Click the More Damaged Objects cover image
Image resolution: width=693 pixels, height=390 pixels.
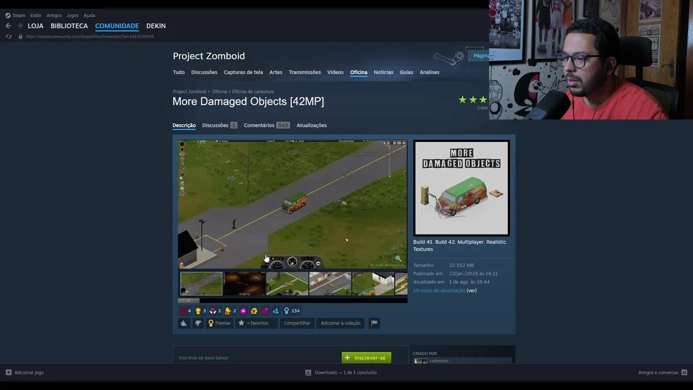461,188
